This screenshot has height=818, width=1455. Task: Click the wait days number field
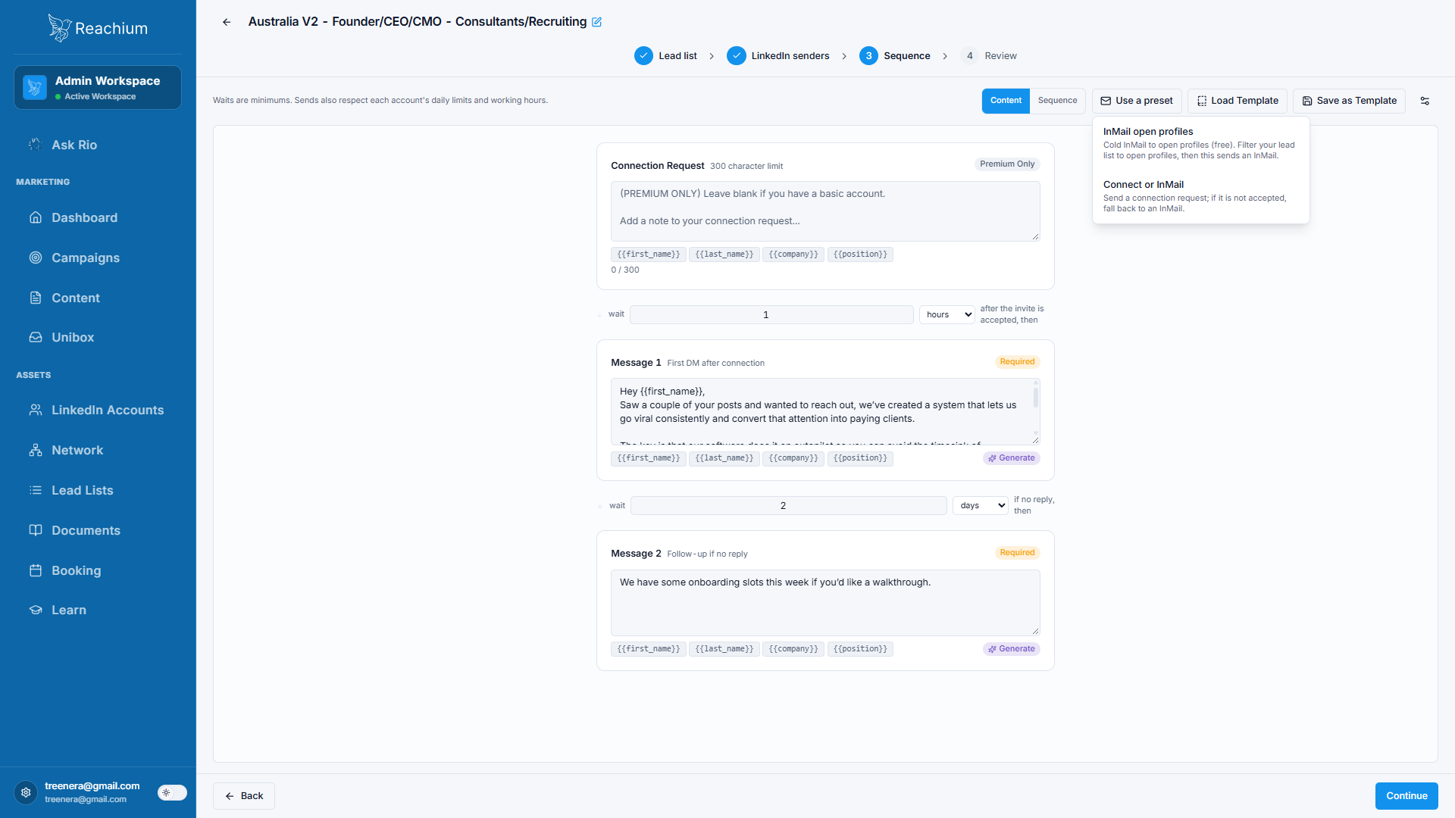(x=788, y=505)
